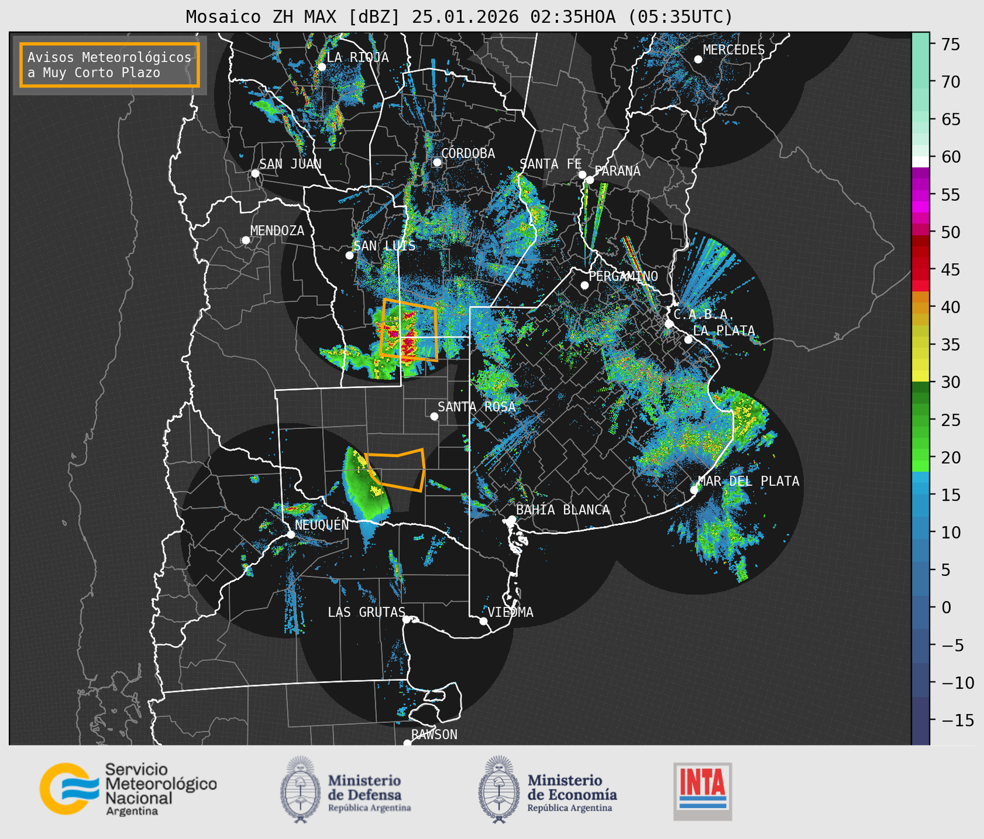Click the green 25 dBZ color band

[920, 420]
